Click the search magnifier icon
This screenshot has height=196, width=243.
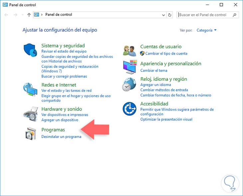(234, 15)
